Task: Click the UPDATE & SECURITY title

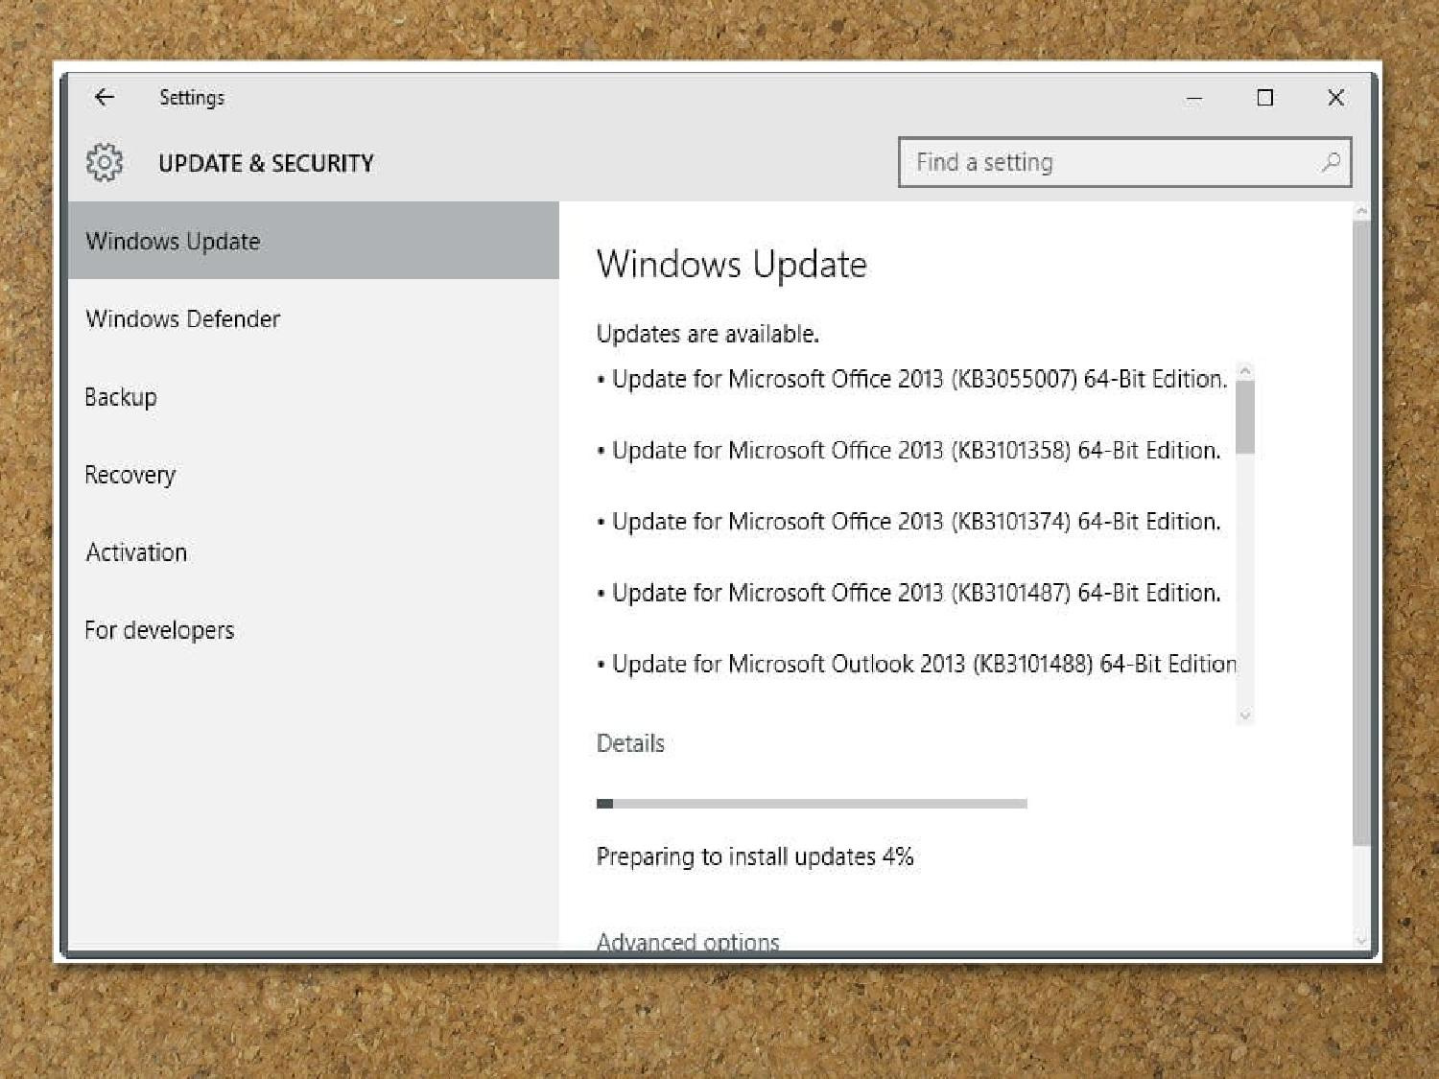Action: [266, 163]
